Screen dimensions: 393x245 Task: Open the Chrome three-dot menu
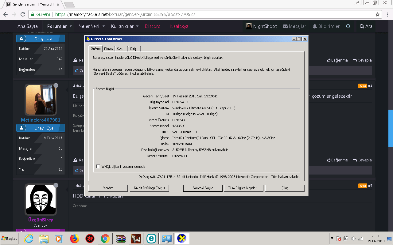coord(388,14)
